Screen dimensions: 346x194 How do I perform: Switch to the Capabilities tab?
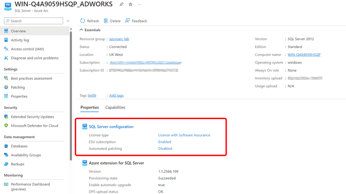(115, 107)
